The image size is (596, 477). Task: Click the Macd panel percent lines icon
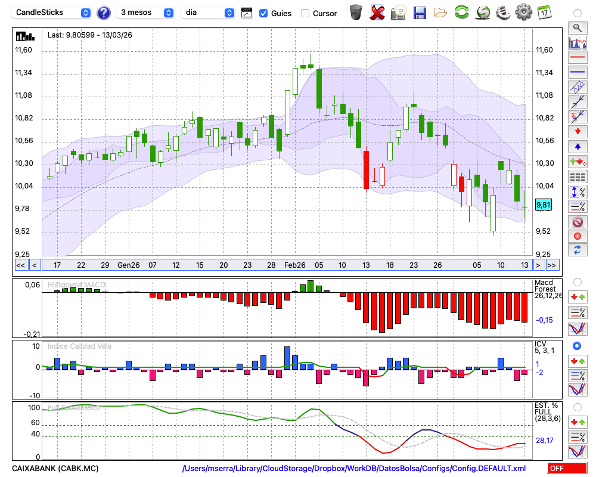(578, 312)
